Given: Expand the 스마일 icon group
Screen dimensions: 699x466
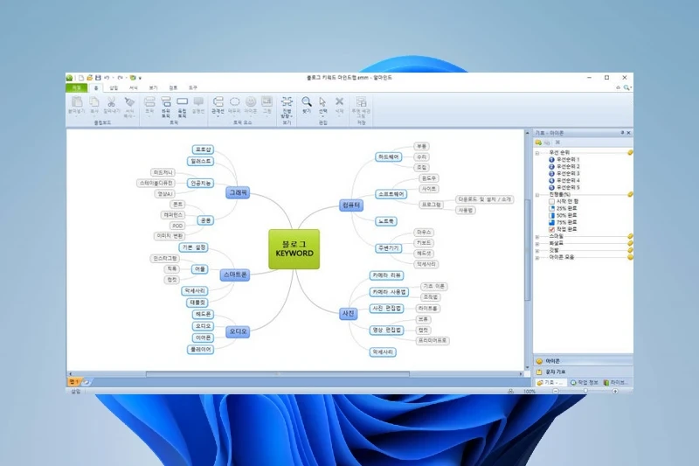Looking at the screenshot, I should (x=538, y=236).
